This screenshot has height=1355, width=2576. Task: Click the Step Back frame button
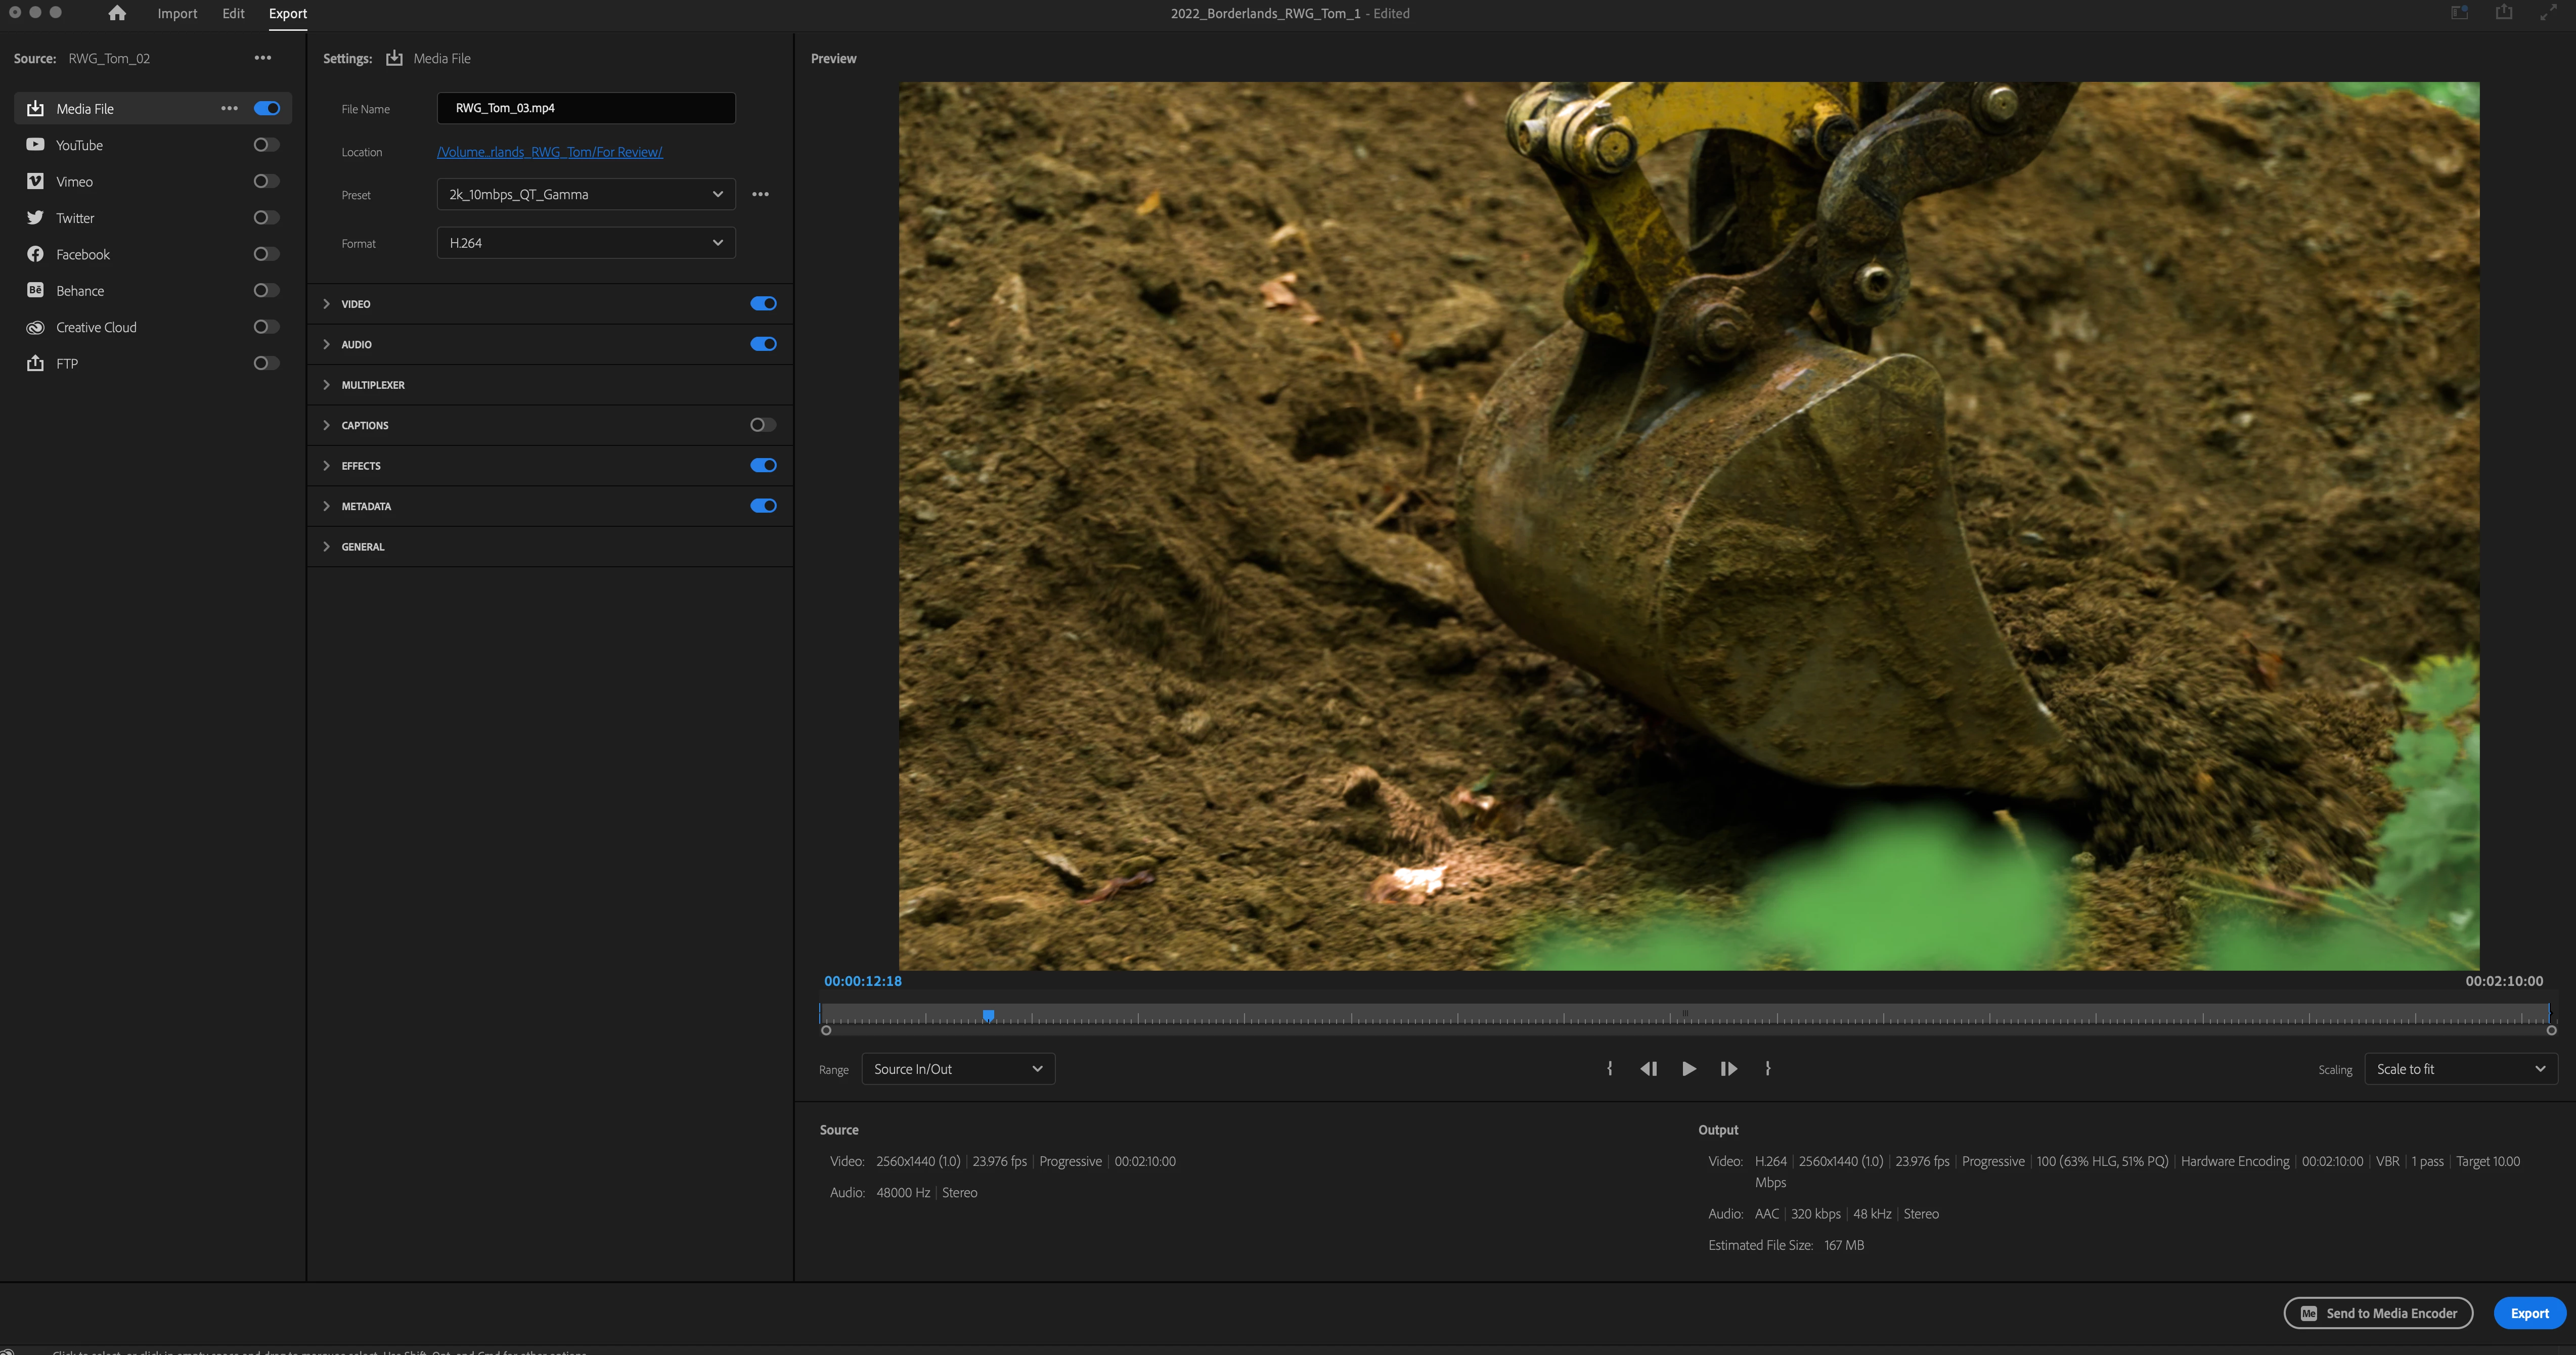click(1649, 1069)
